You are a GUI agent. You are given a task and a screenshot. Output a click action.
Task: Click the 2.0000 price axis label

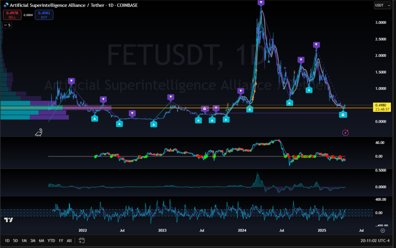tap(381, 56)
